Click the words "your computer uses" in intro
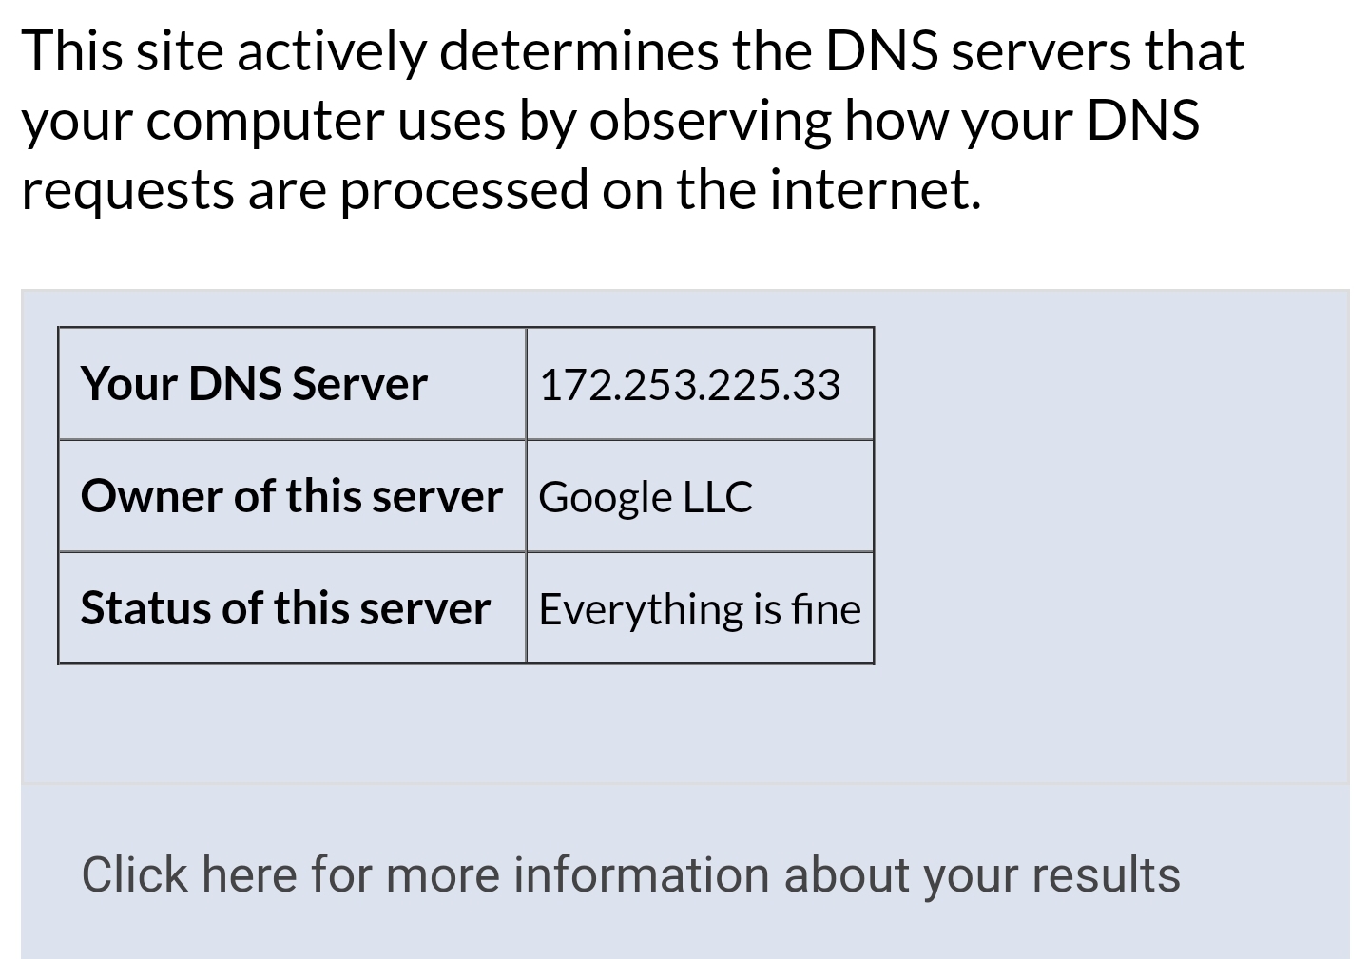Screen dimensions: 1369x959 point(262,123)
